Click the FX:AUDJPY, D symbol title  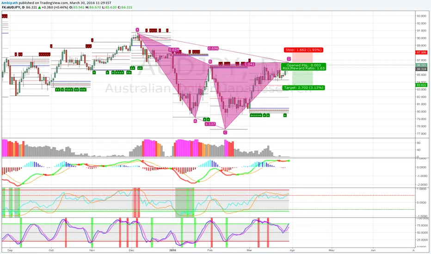tap(13, 7)
